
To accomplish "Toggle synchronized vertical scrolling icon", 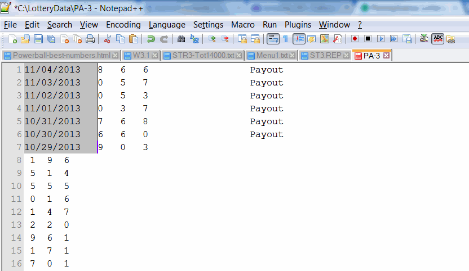I will 242,39.
